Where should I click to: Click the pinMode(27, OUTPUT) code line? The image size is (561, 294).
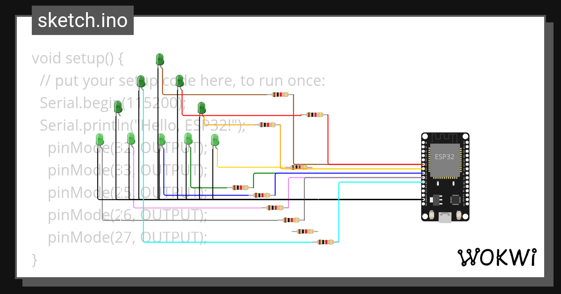coord(127,237)
